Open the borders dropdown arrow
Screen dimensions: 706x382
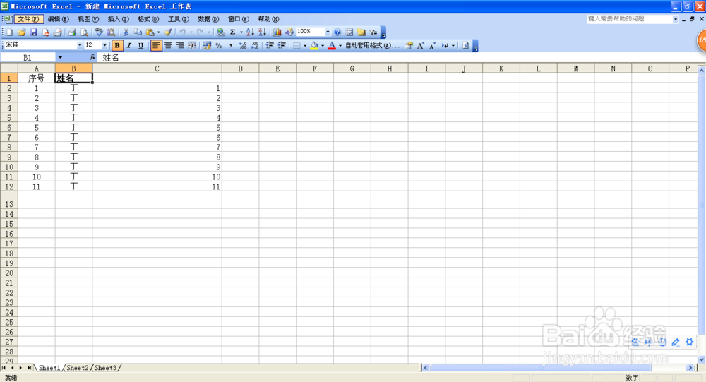(305, 45)
